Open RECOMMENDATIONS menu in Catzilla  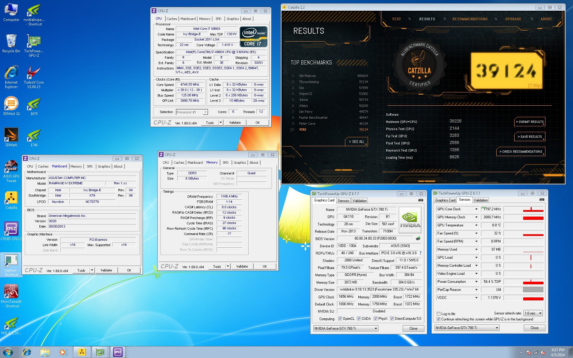click(x=470, y=19)
